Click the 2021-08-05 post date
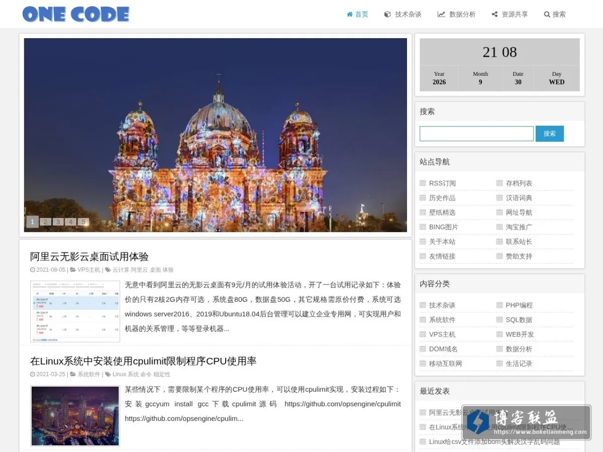 pyautogui.click(x=51, y=270)
